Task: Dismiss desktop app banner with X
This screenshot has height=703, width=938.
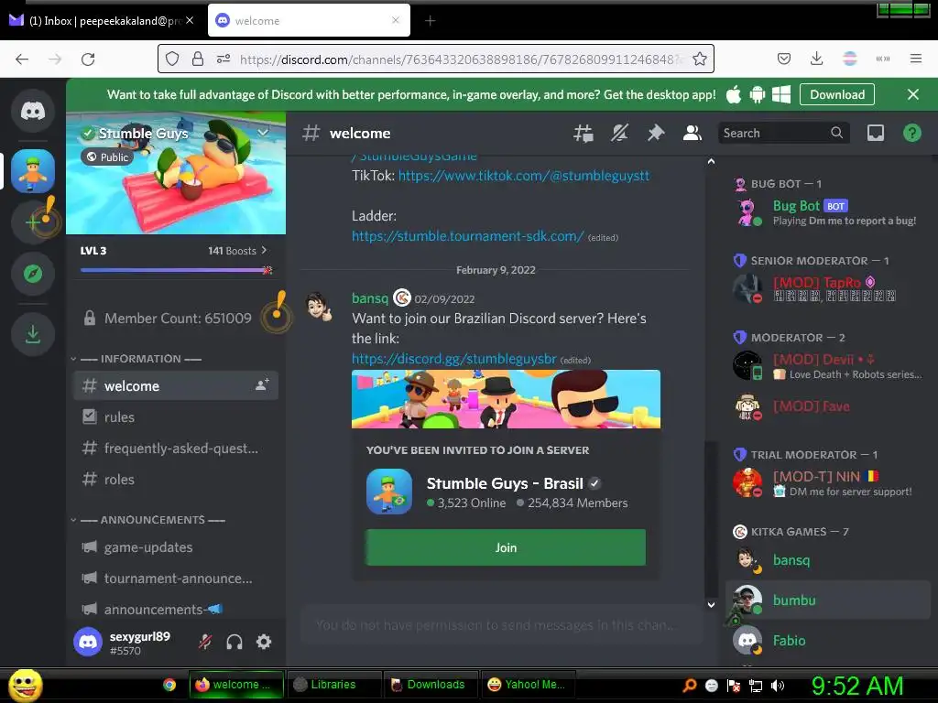Action: tap(913, 94)
